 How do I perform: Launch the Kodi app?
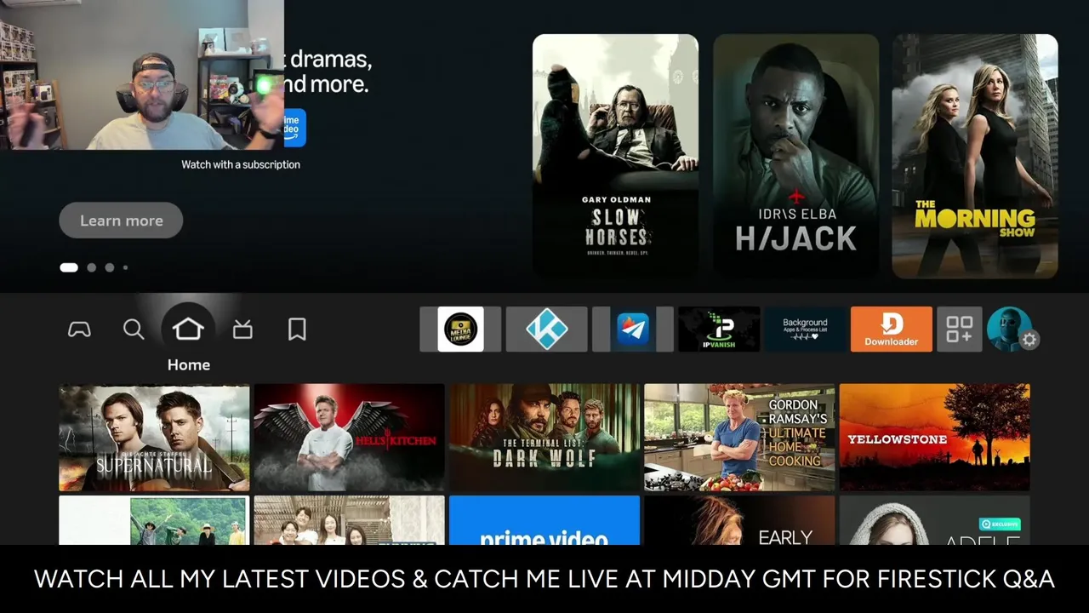(546, 329)
